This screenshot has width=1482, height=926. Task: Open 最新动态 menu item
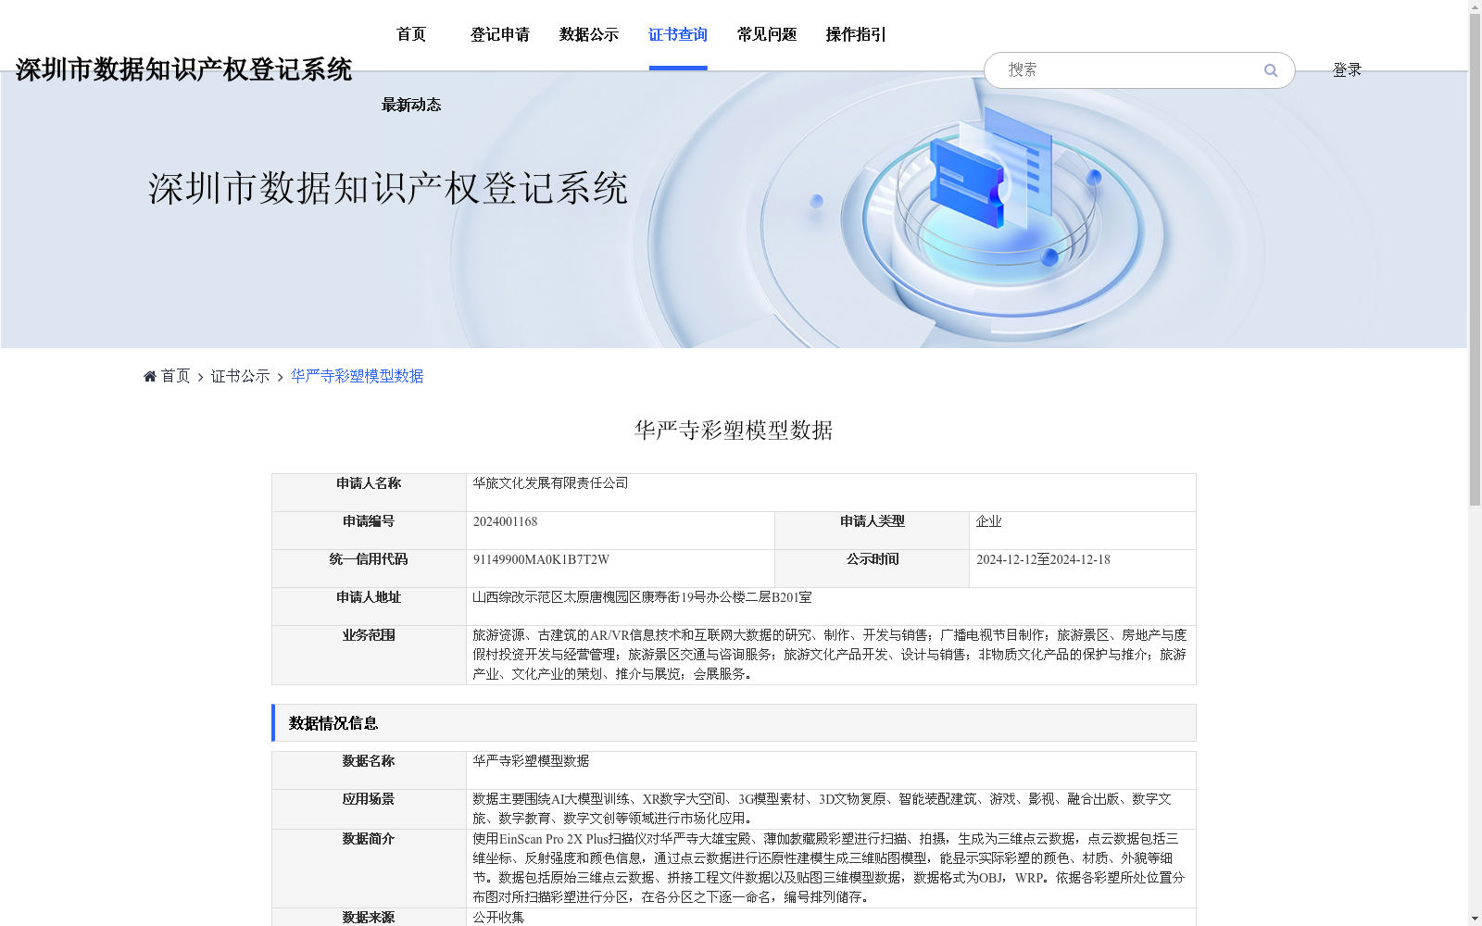pyautogui.click(x=411, y=105)
